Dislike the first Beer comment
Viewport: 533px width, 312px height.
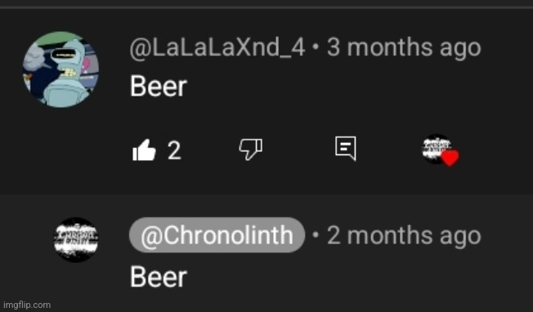251,149
